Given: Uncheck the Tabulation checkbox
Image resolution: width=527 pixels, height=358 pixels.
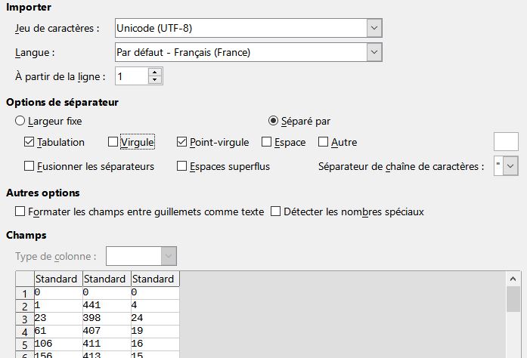Looking at the screenshot, I should click(x=29, y=142).
